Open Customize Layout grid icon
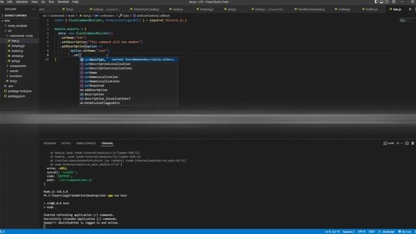The image size is (416, 234). point(393,2)
